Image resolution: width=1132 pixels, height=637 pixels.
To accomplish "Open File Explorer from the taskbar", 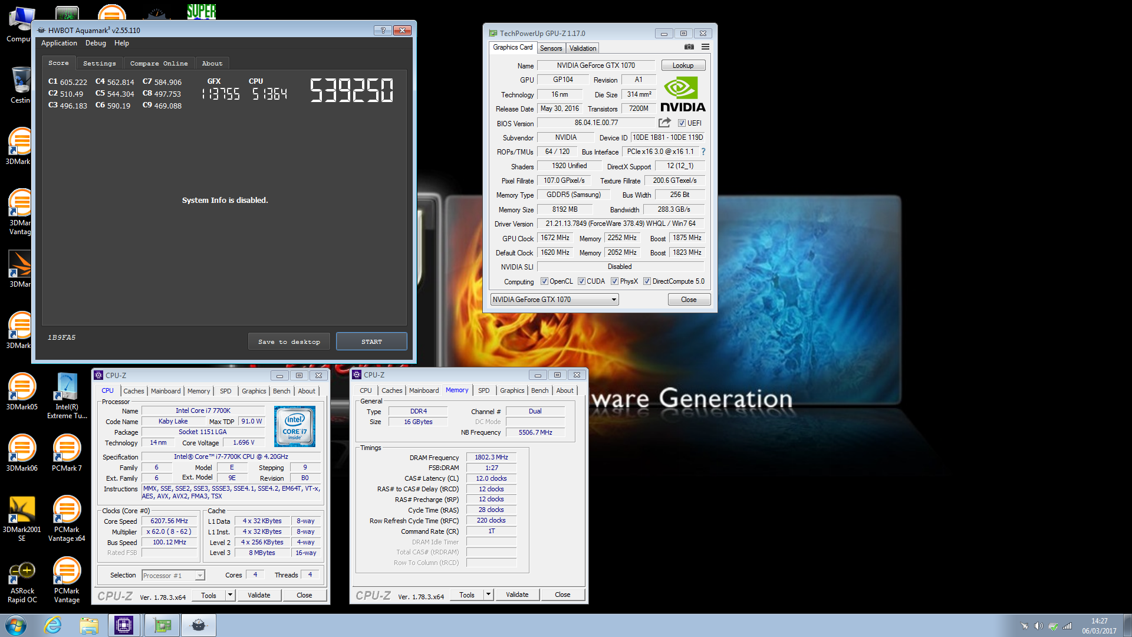I will point(89,625).
